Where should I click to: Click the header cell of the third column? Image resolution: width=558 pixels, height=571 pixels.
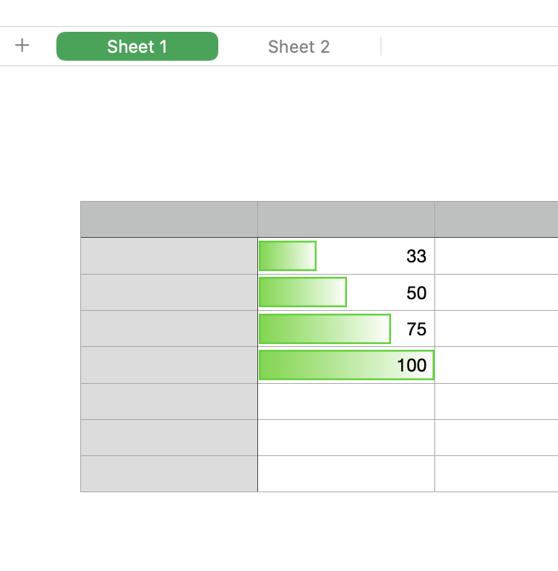pyautogui.click(x=496, y=219)
